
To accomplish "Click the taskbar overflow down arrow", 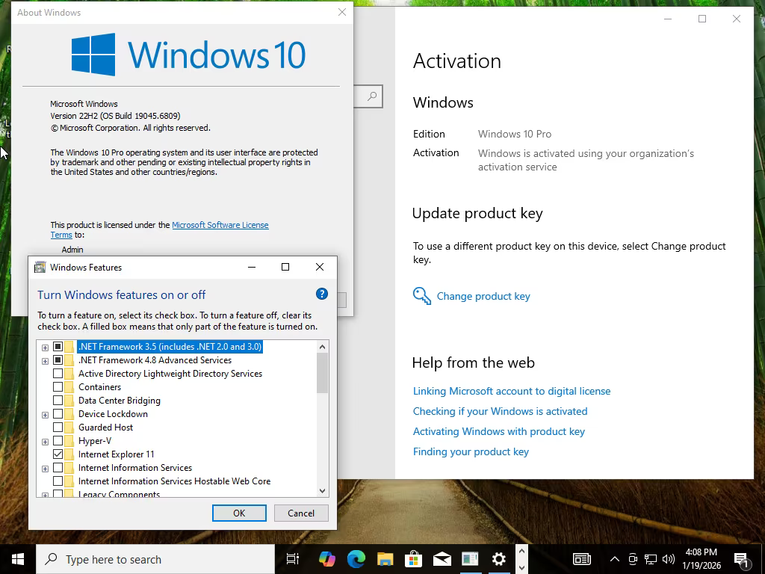I will click(x=521, y=567).
